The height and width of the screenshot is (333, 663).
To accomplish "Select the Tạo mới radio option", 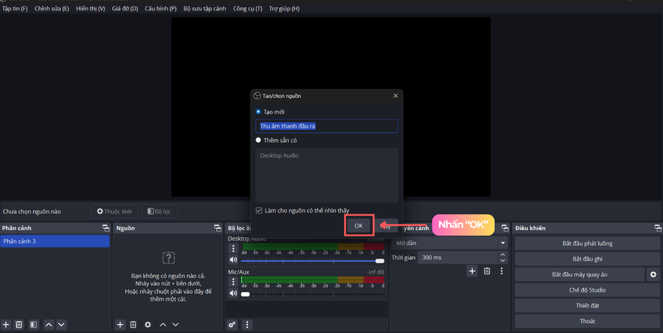I will click(258, 111).
